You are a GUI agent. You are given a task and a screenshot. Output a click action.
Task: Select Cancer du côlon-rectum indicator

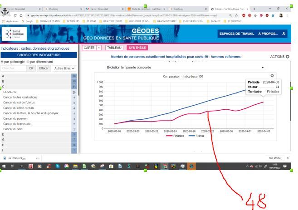point(39,108)
